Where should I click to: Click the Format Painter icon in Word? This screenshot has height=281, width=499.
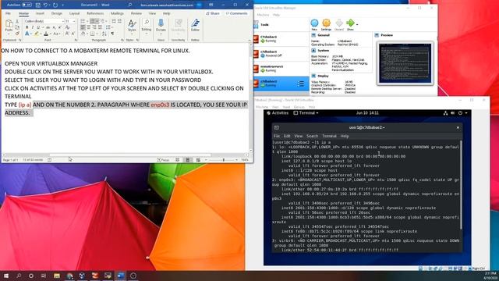coord(17,33)
